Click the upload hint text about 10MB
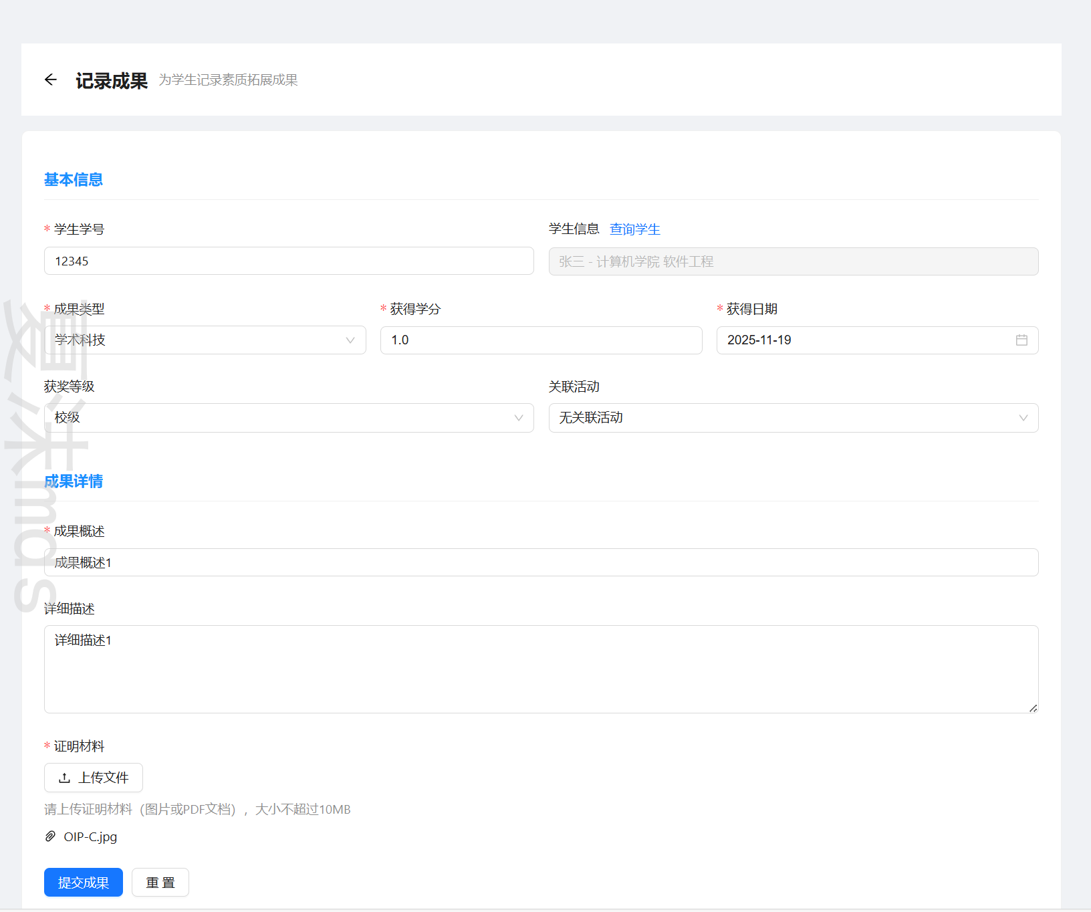The width and height of the screenshot is (1091, 912). click(197, 810)
